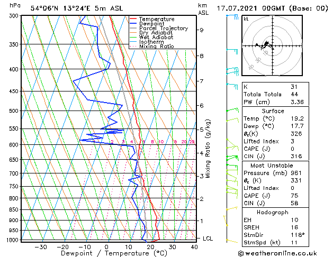This screenshot has height=257, width=333.
Task: Click the Most Unstable CIN value 58
Action: 295,204
